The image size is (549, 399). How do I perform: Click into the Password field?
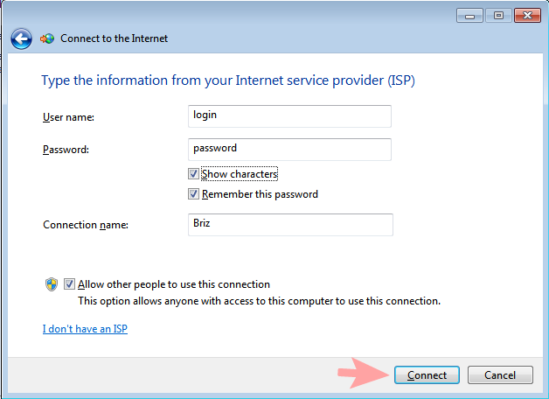[x=289, y=150]
